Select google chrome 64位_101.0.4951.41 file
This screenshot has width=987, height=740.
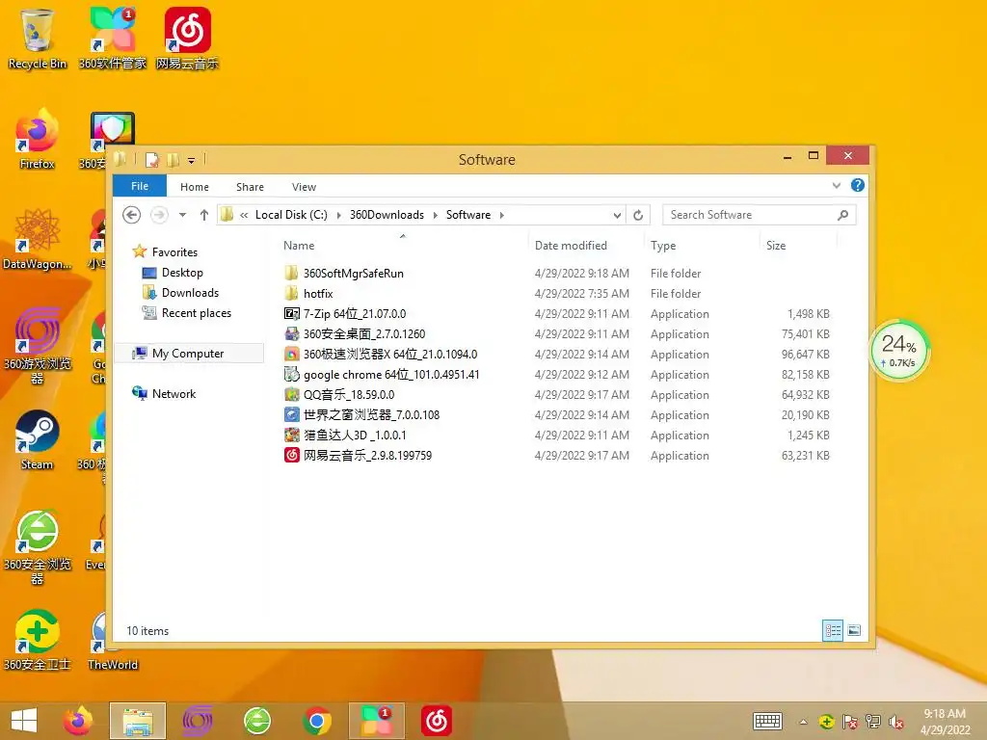click(x=391, y=375)
